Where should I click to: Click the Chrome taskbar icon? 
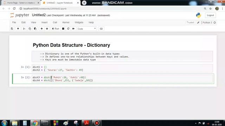(x=35, y=123)
